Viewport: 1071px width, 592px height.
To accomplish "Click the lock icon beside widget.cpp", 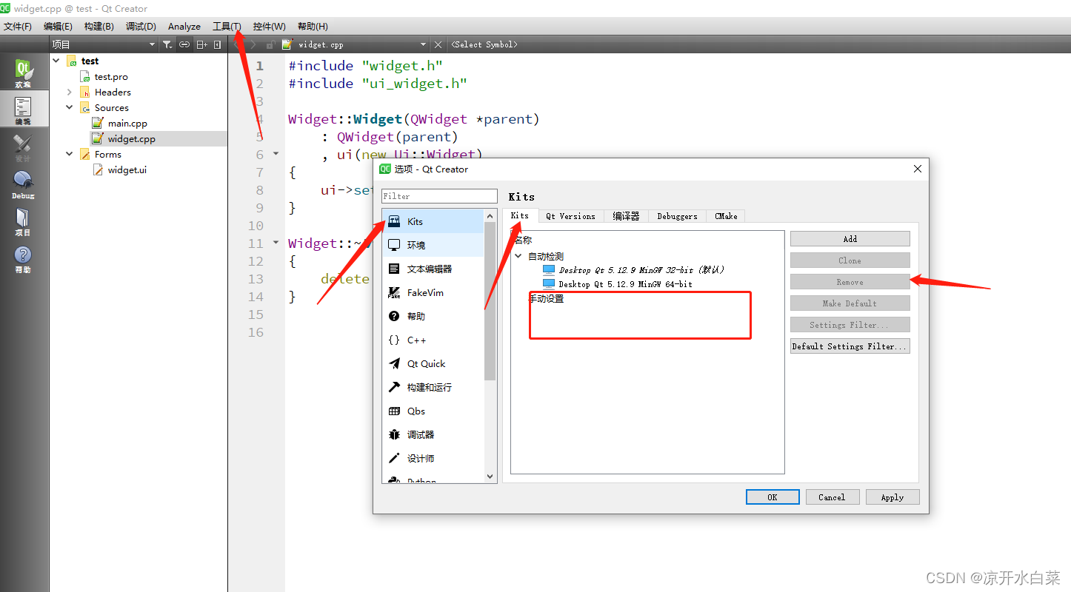I will tap(270, 44).
